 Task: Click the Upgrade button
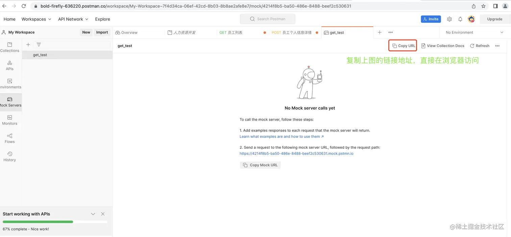(494, 19)
